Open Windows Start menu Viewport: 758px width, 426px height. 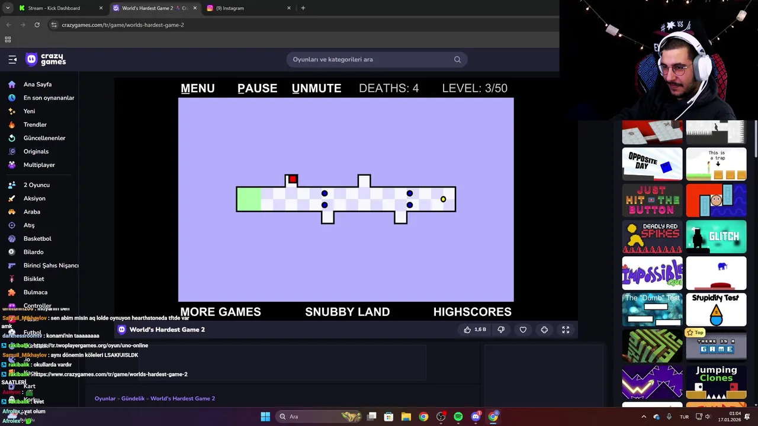[x=265, y=417]
